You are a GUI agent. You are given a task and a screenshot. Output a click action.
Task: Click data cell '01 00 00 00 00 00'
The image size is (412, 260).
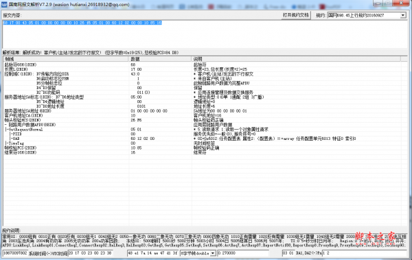pyautogui.click(x=149, y=111)
